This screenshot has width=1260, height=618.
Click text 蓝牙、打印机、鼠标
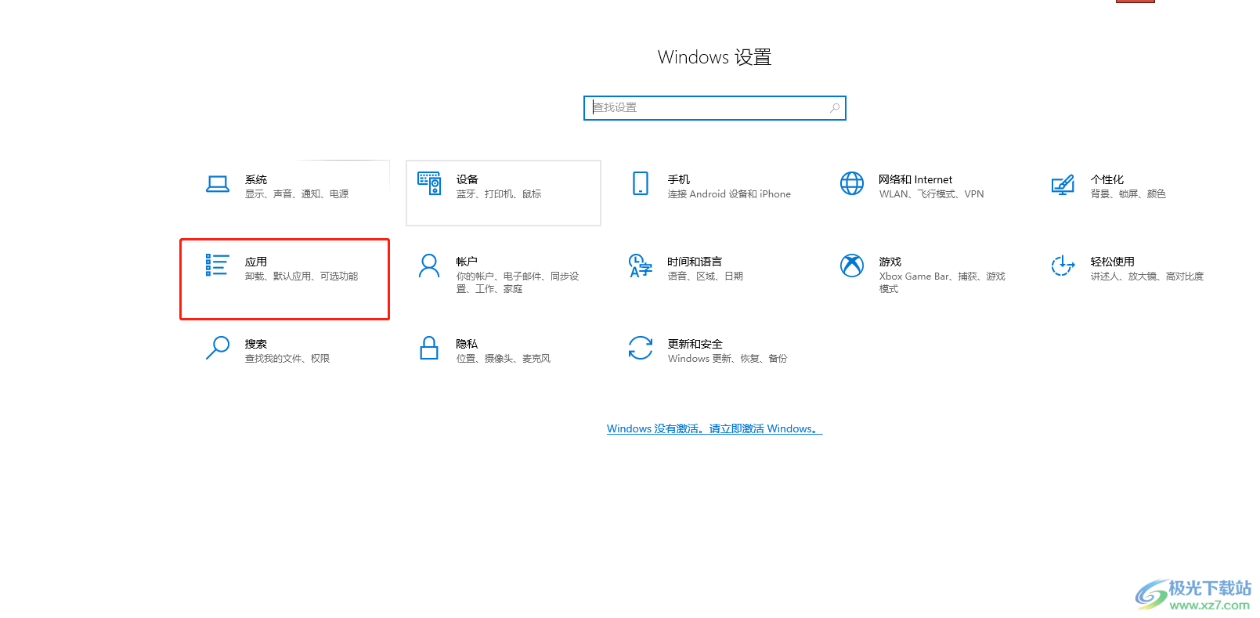pos(499,194)
